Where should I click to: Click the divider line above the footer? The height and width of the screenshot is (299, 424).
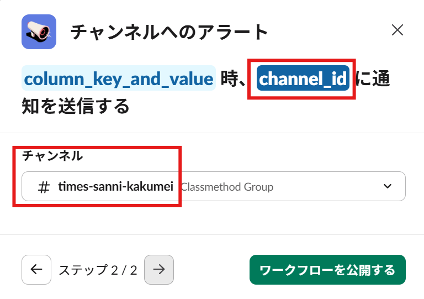click(212, 234)
